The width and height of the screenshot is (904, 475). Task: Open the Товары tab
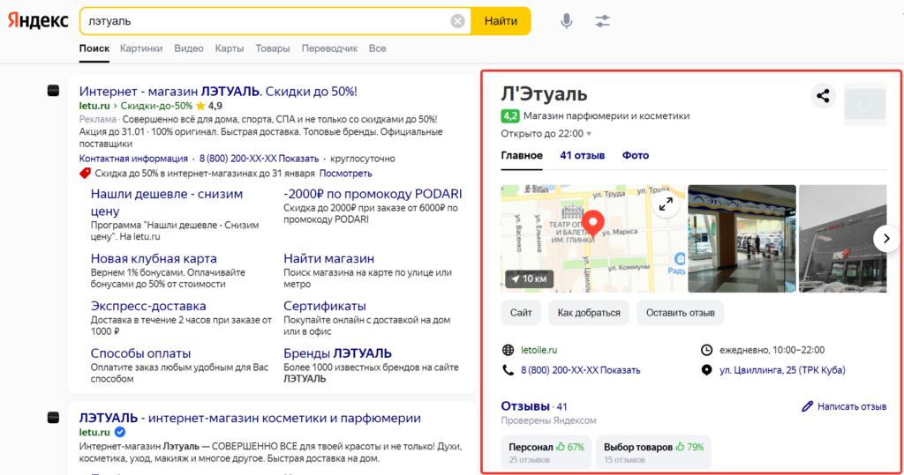point(273,48)
